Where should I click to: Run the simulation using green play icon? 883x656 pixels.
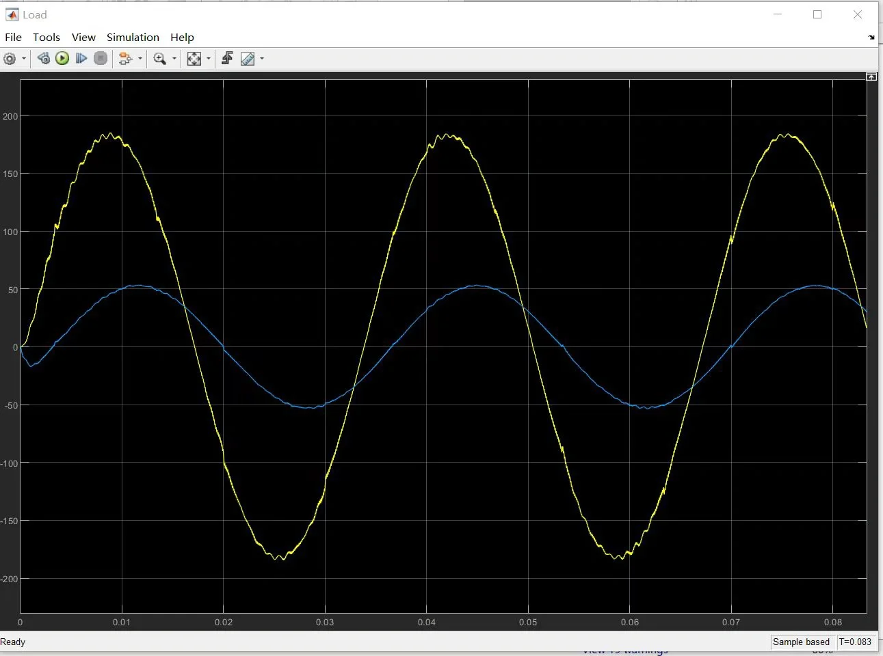point(62,59)
